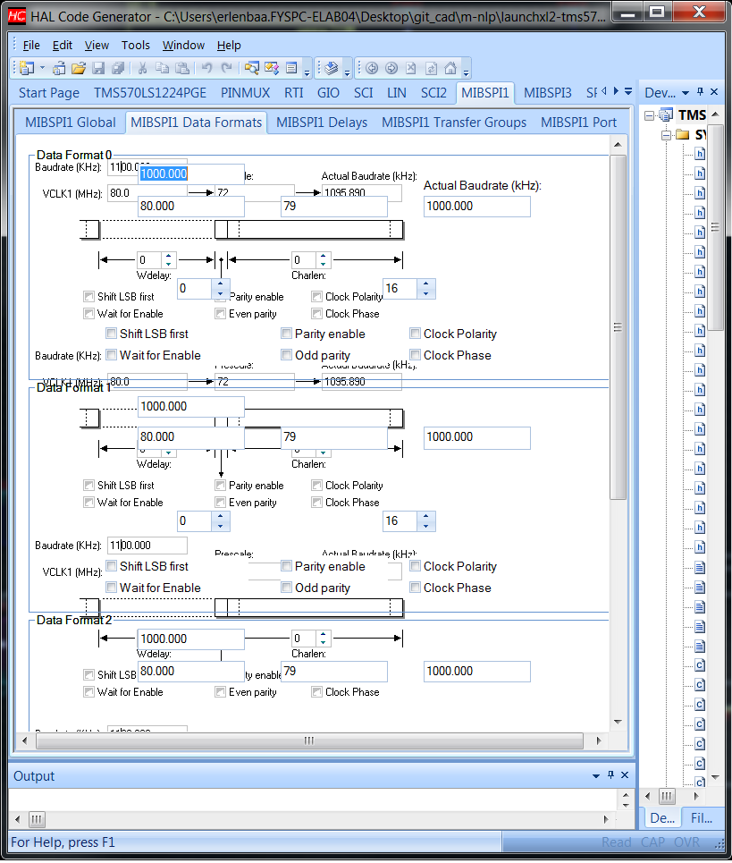Open the File menu
This screenshot has height=863, width=732.
click(x=31, y=45)
